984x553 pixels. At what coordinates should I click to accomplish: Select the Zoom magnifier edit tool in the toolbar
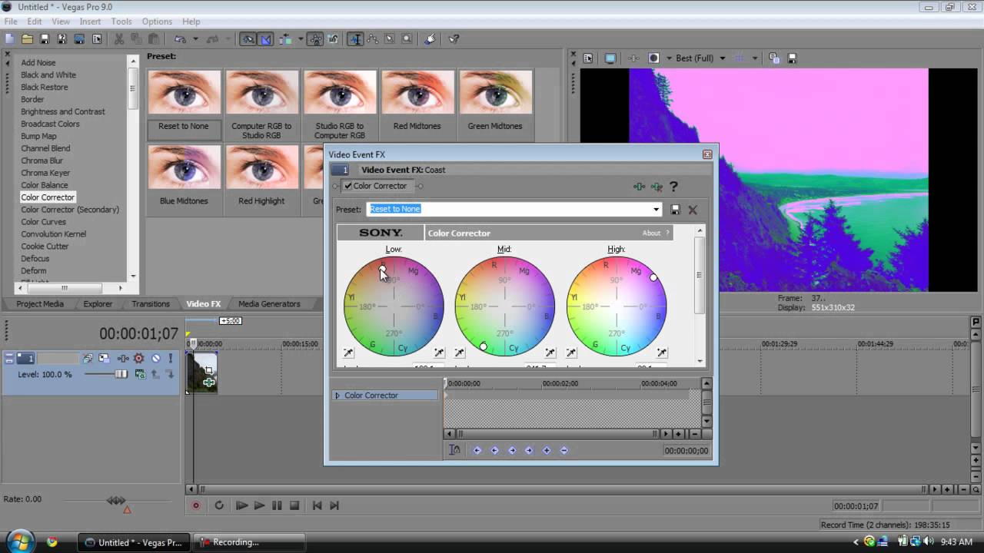tap(407, 39)
